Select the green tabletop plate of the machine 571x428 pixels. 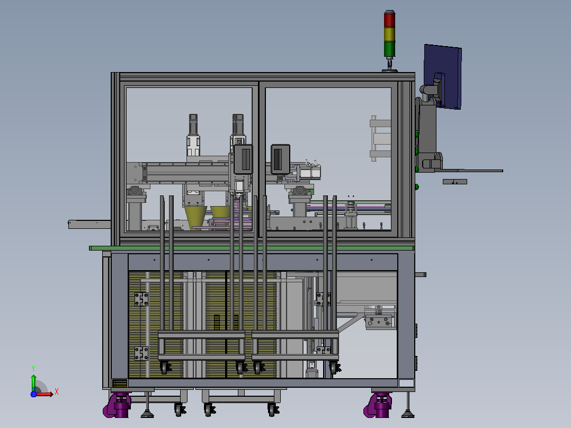(252, 248)
